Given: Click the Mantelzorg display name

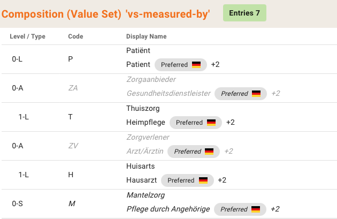Looking at the screenshot, I should point(145,195).
